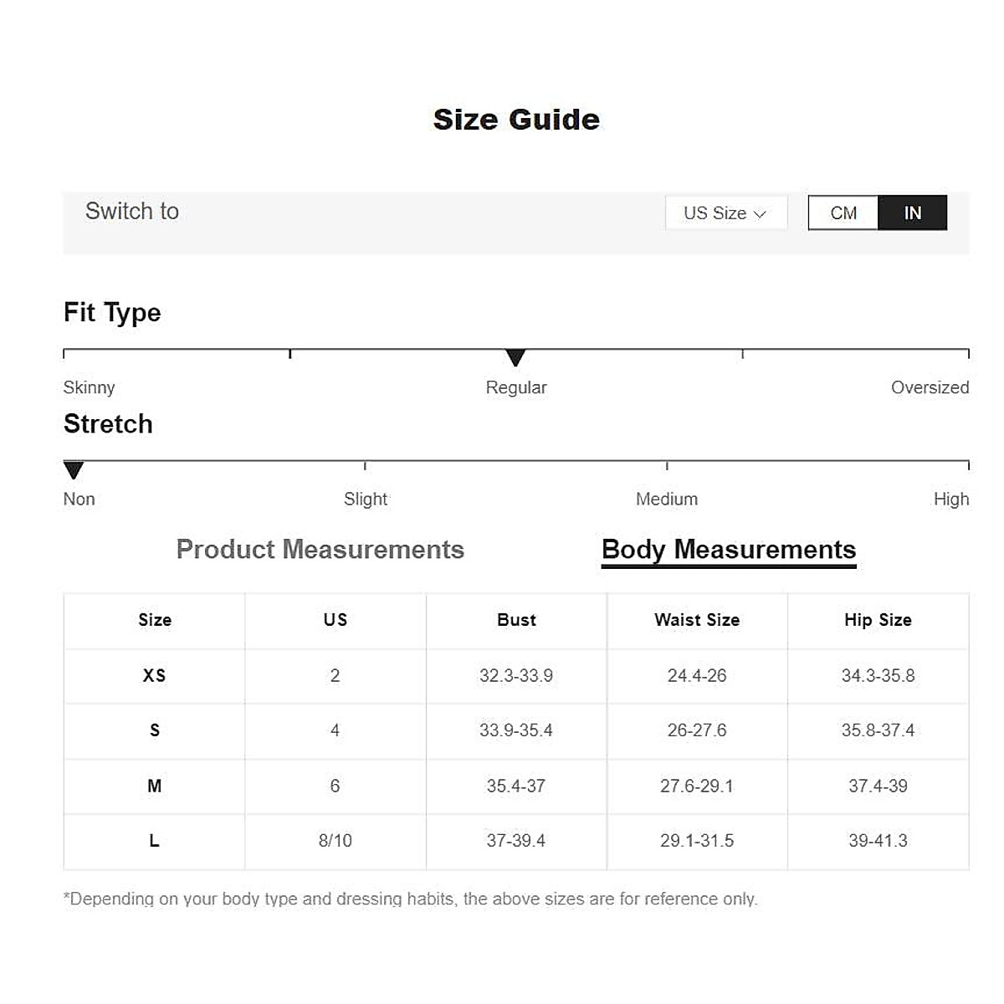Click the Fit Type Regular marker
Screen dimensions: 1004x1004
[515, 358]
